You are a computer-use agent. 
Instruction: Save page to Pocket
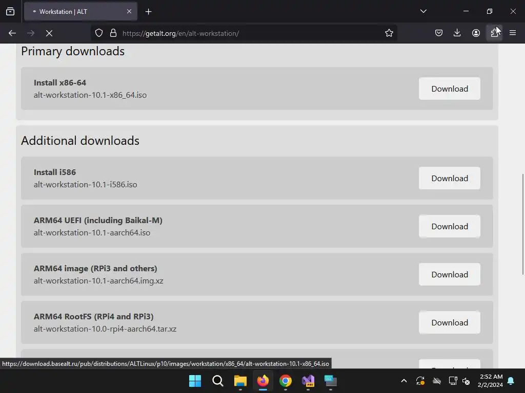pos(439,33)
